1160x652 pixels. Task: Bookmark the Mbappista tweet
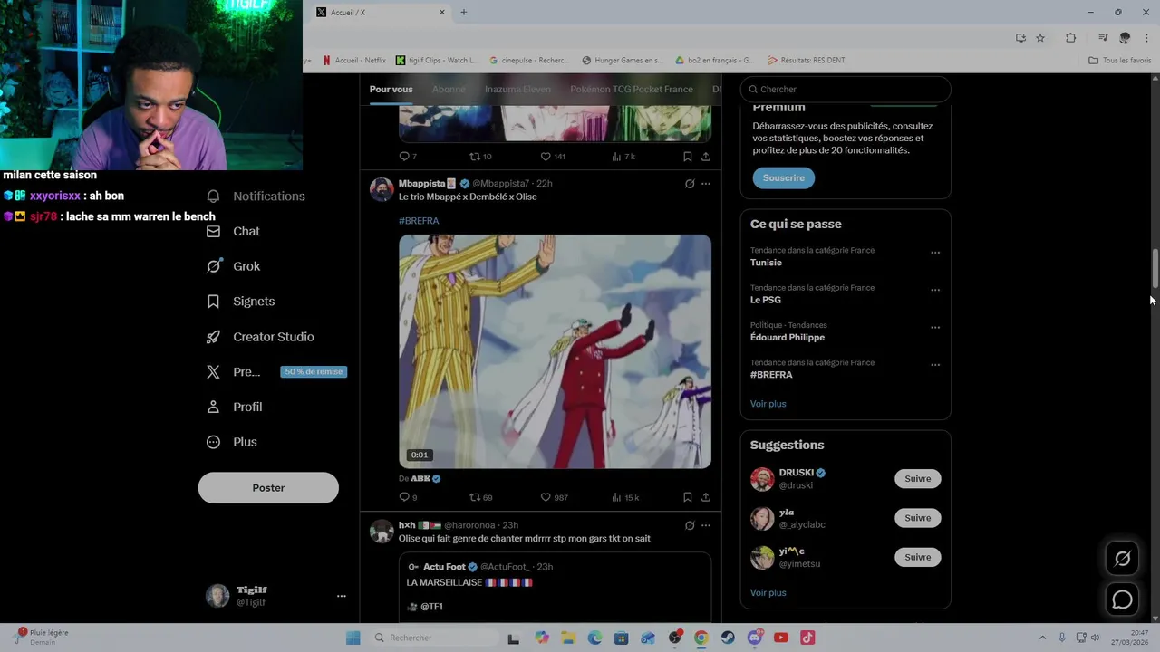(x=688, y=497)
